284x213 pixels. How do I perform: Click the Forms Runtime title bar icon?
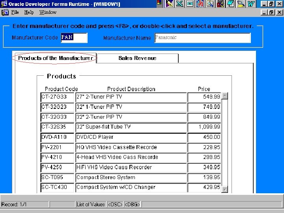(4, 4)
